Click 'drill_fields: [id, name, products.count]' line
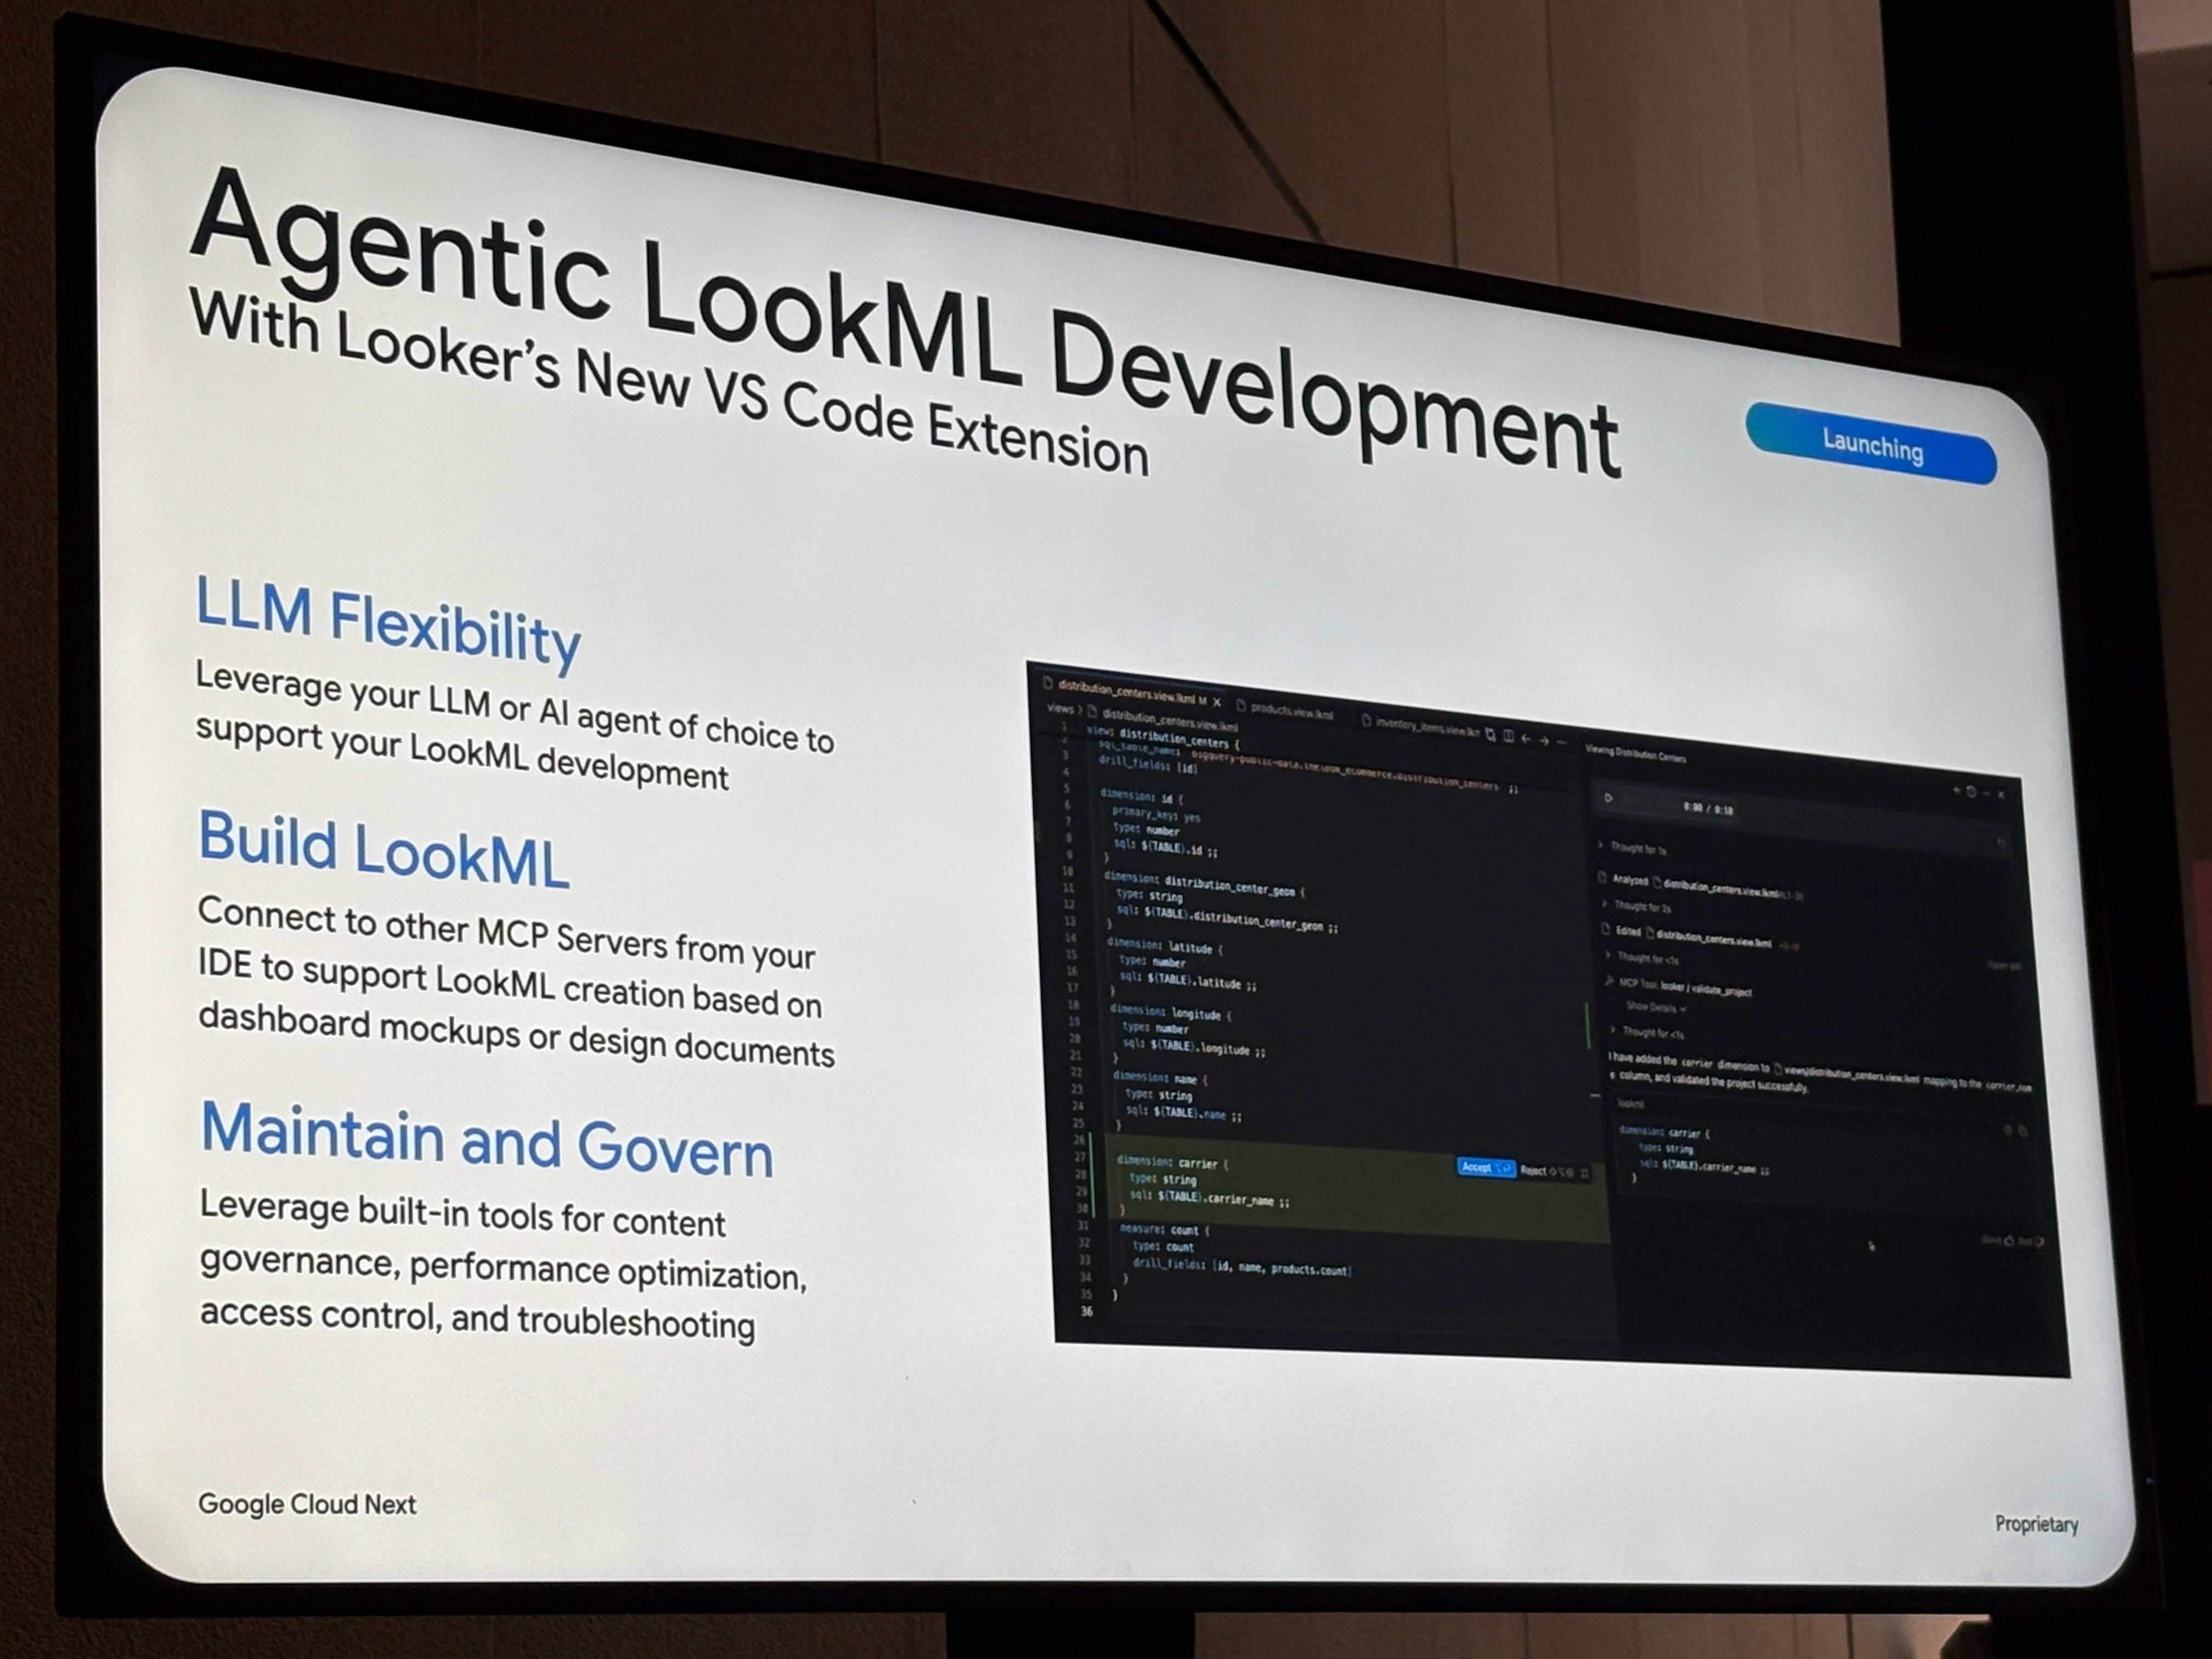2212x1659 pixels. (1242, 1266)
